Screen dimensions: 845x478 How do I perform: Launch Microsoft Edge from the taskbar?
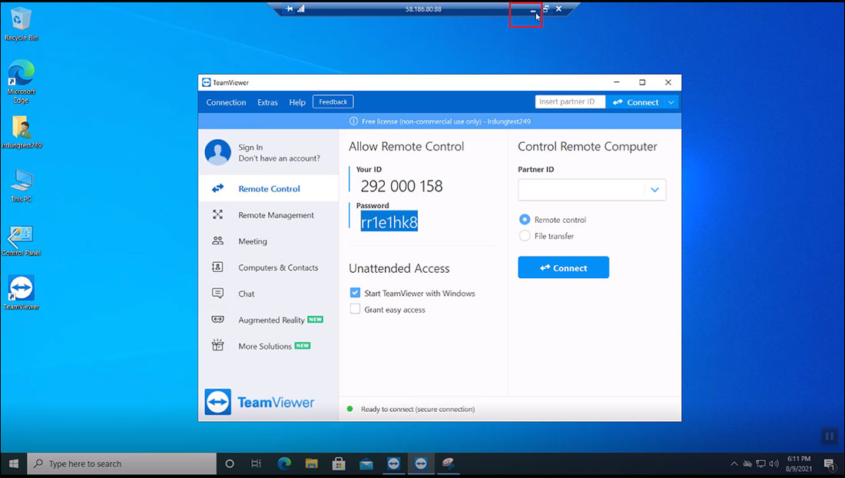click(284, 463)
